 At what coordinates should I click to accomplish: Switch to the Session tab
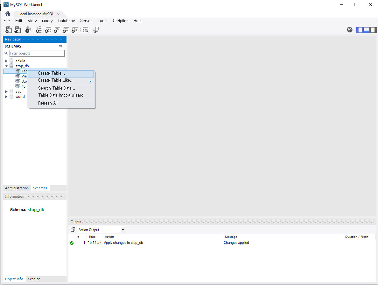[34, 279]
